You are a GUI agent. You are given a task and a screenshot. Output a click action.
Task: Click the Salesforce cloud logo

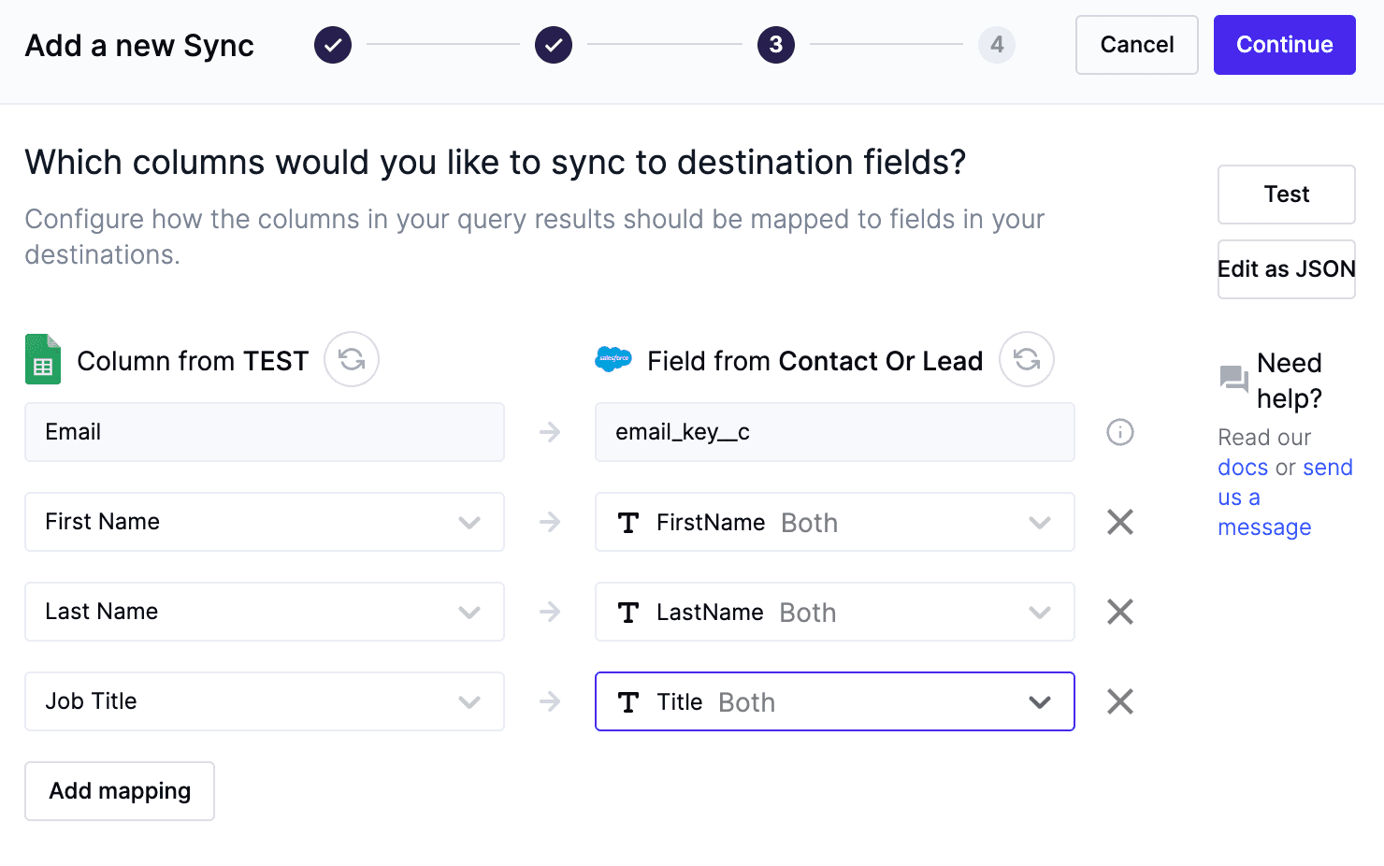(613, 359)
